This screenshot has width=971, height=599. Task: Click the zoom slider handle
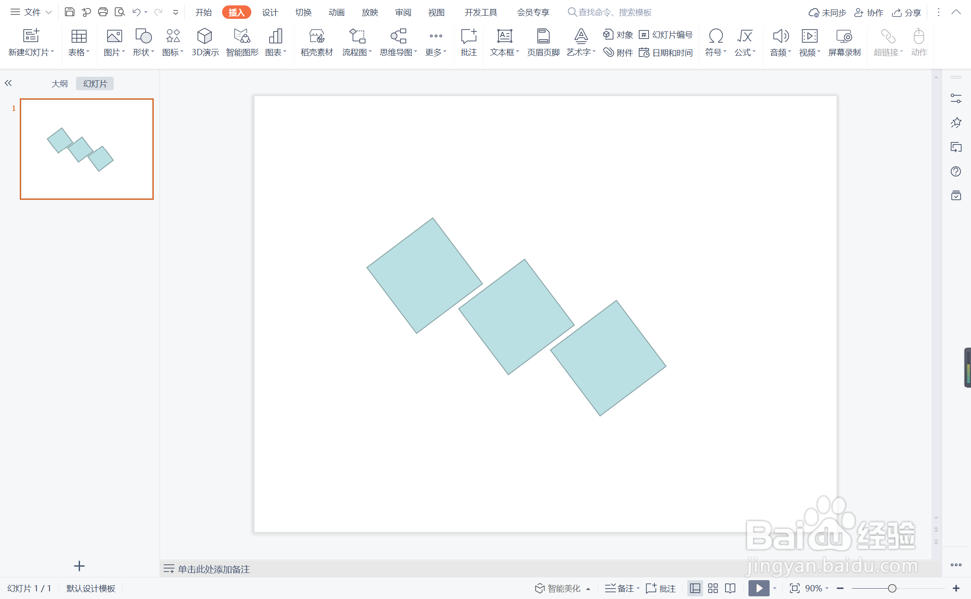click(892, 588)
